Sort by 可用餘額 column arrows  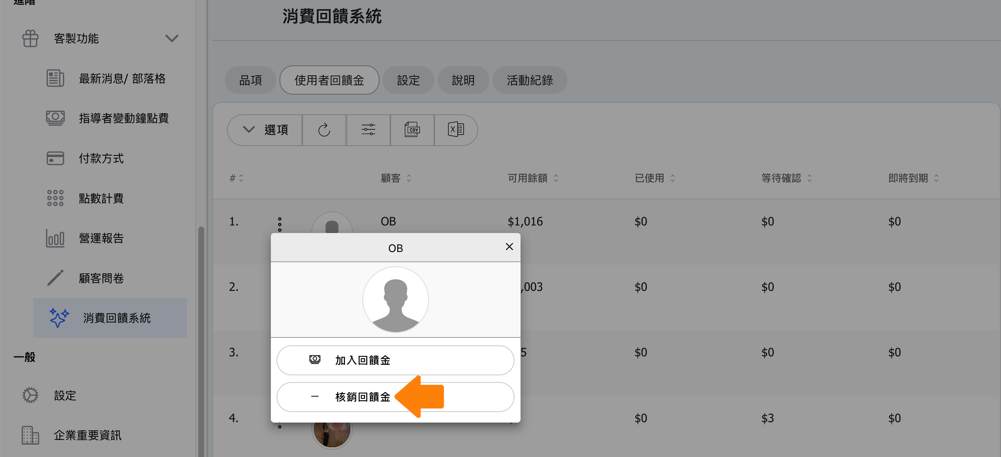click(556, 178)
